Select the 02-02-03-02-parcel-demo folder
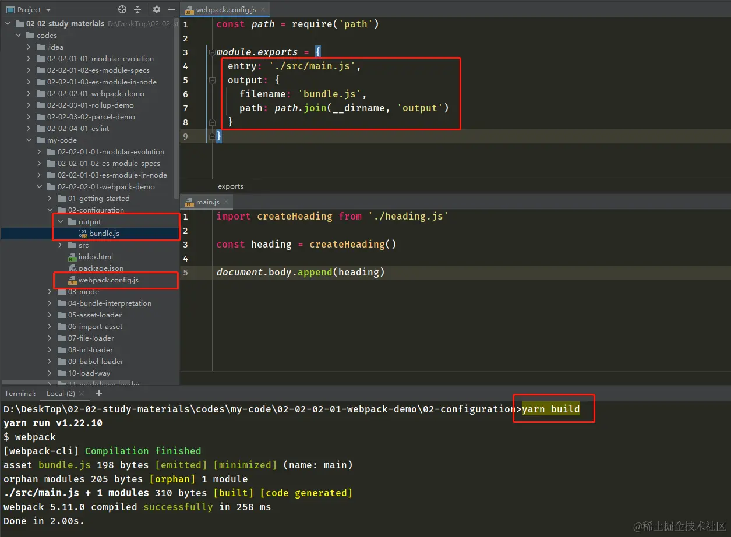This screenshot has height=537, width=731. (91, 117)
